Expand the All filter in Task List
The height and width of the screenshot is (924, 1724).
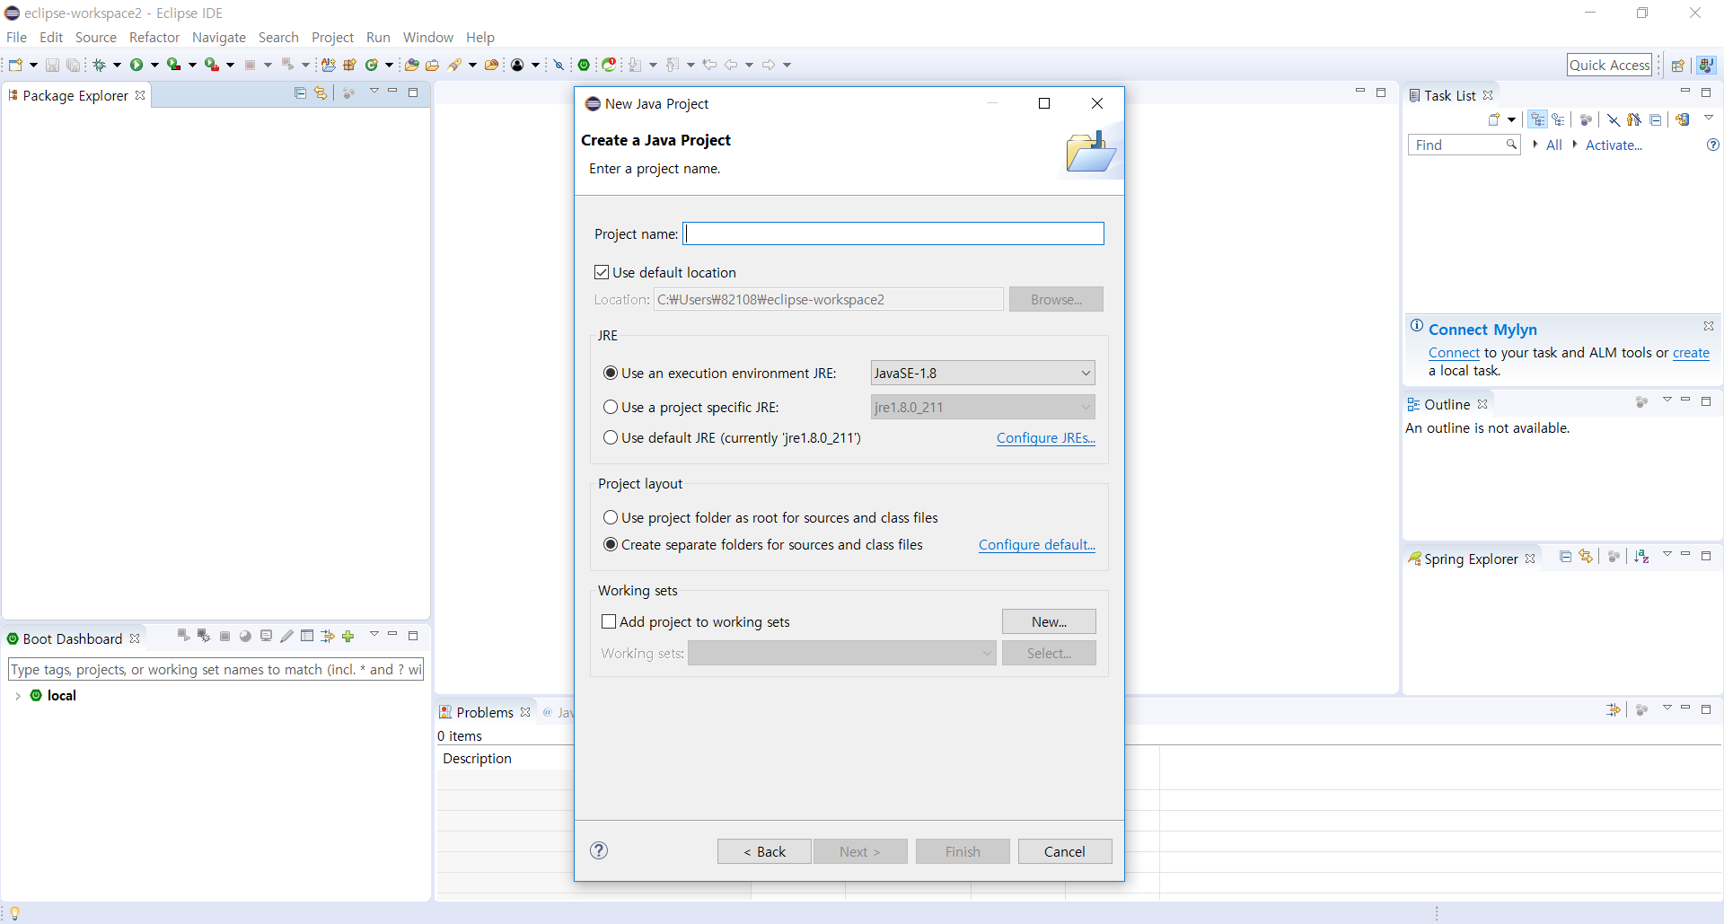(x=1535, y=145)
